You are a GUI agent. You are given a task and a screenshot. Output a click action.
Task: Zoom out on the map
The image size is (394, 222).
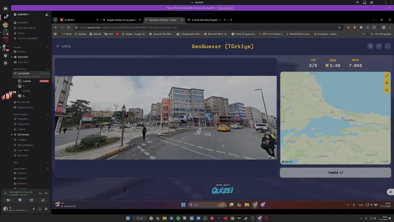coord(387,90)
